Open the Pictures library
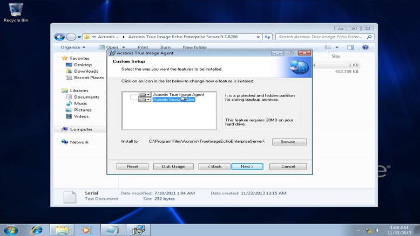 tap(83, 110)
